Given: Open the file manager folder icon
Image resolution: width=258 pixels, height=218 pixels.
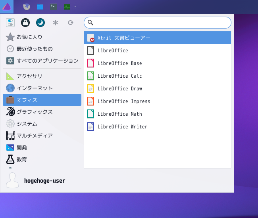Looking at the screenshot, I should [40, 7].
